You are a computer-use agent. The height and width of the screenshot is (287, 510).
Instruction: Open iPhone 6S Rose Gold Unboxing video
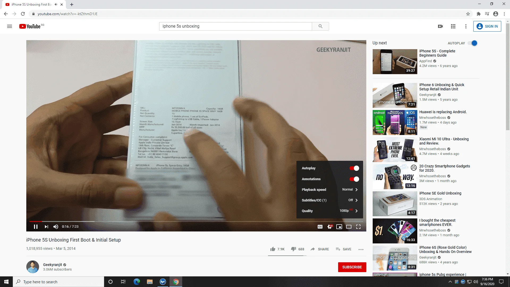pos(395,258)
